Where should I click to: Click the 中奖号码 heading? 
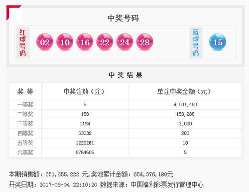pyautogui.click(x=123, y=18)
